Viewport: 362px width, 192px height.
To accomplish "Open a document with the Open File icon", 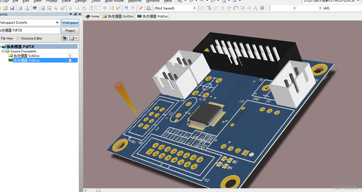I will point(5,8).
